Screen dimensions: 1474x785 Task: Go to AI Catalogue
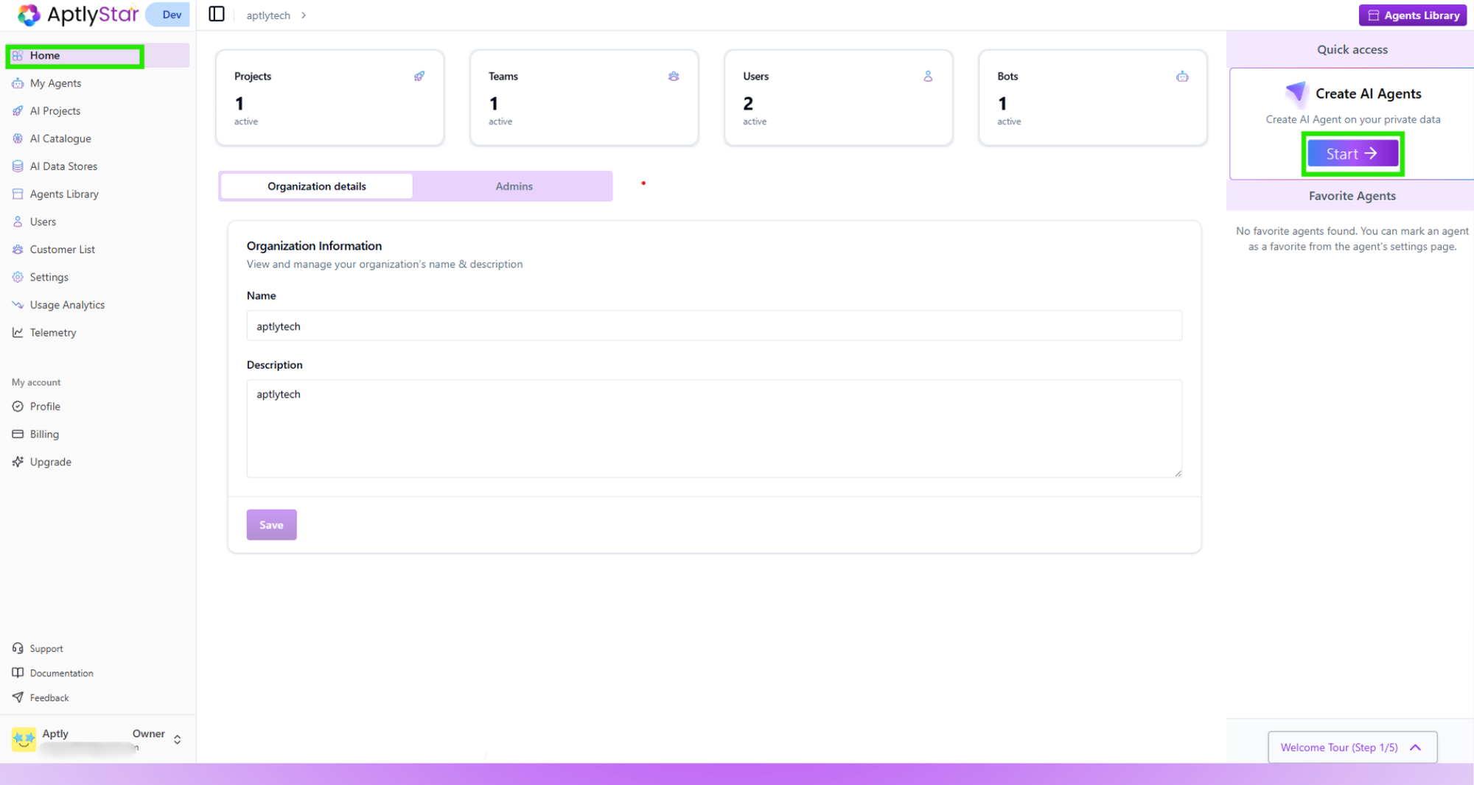[x=60, y=138]
